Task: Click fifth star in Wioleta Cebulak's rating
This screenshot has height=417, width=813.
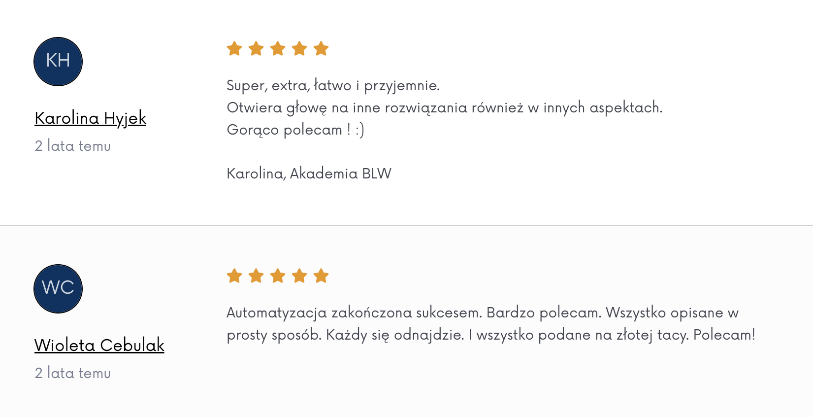Action: tap(321, 276)
